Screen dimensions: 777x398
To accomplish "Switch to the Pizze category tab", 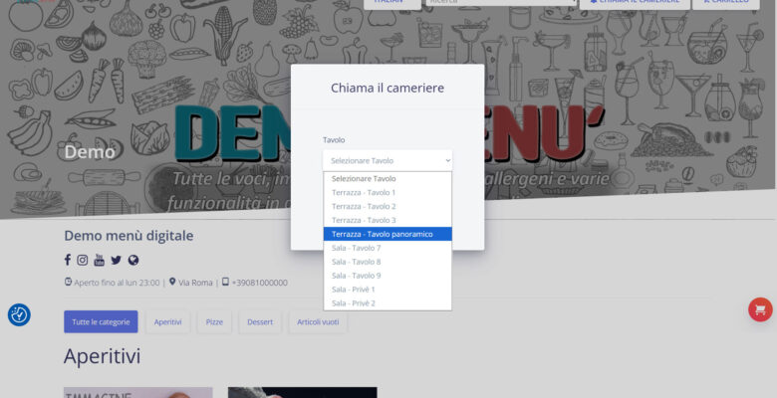I will pyautogui.click(x=214, y=321).
